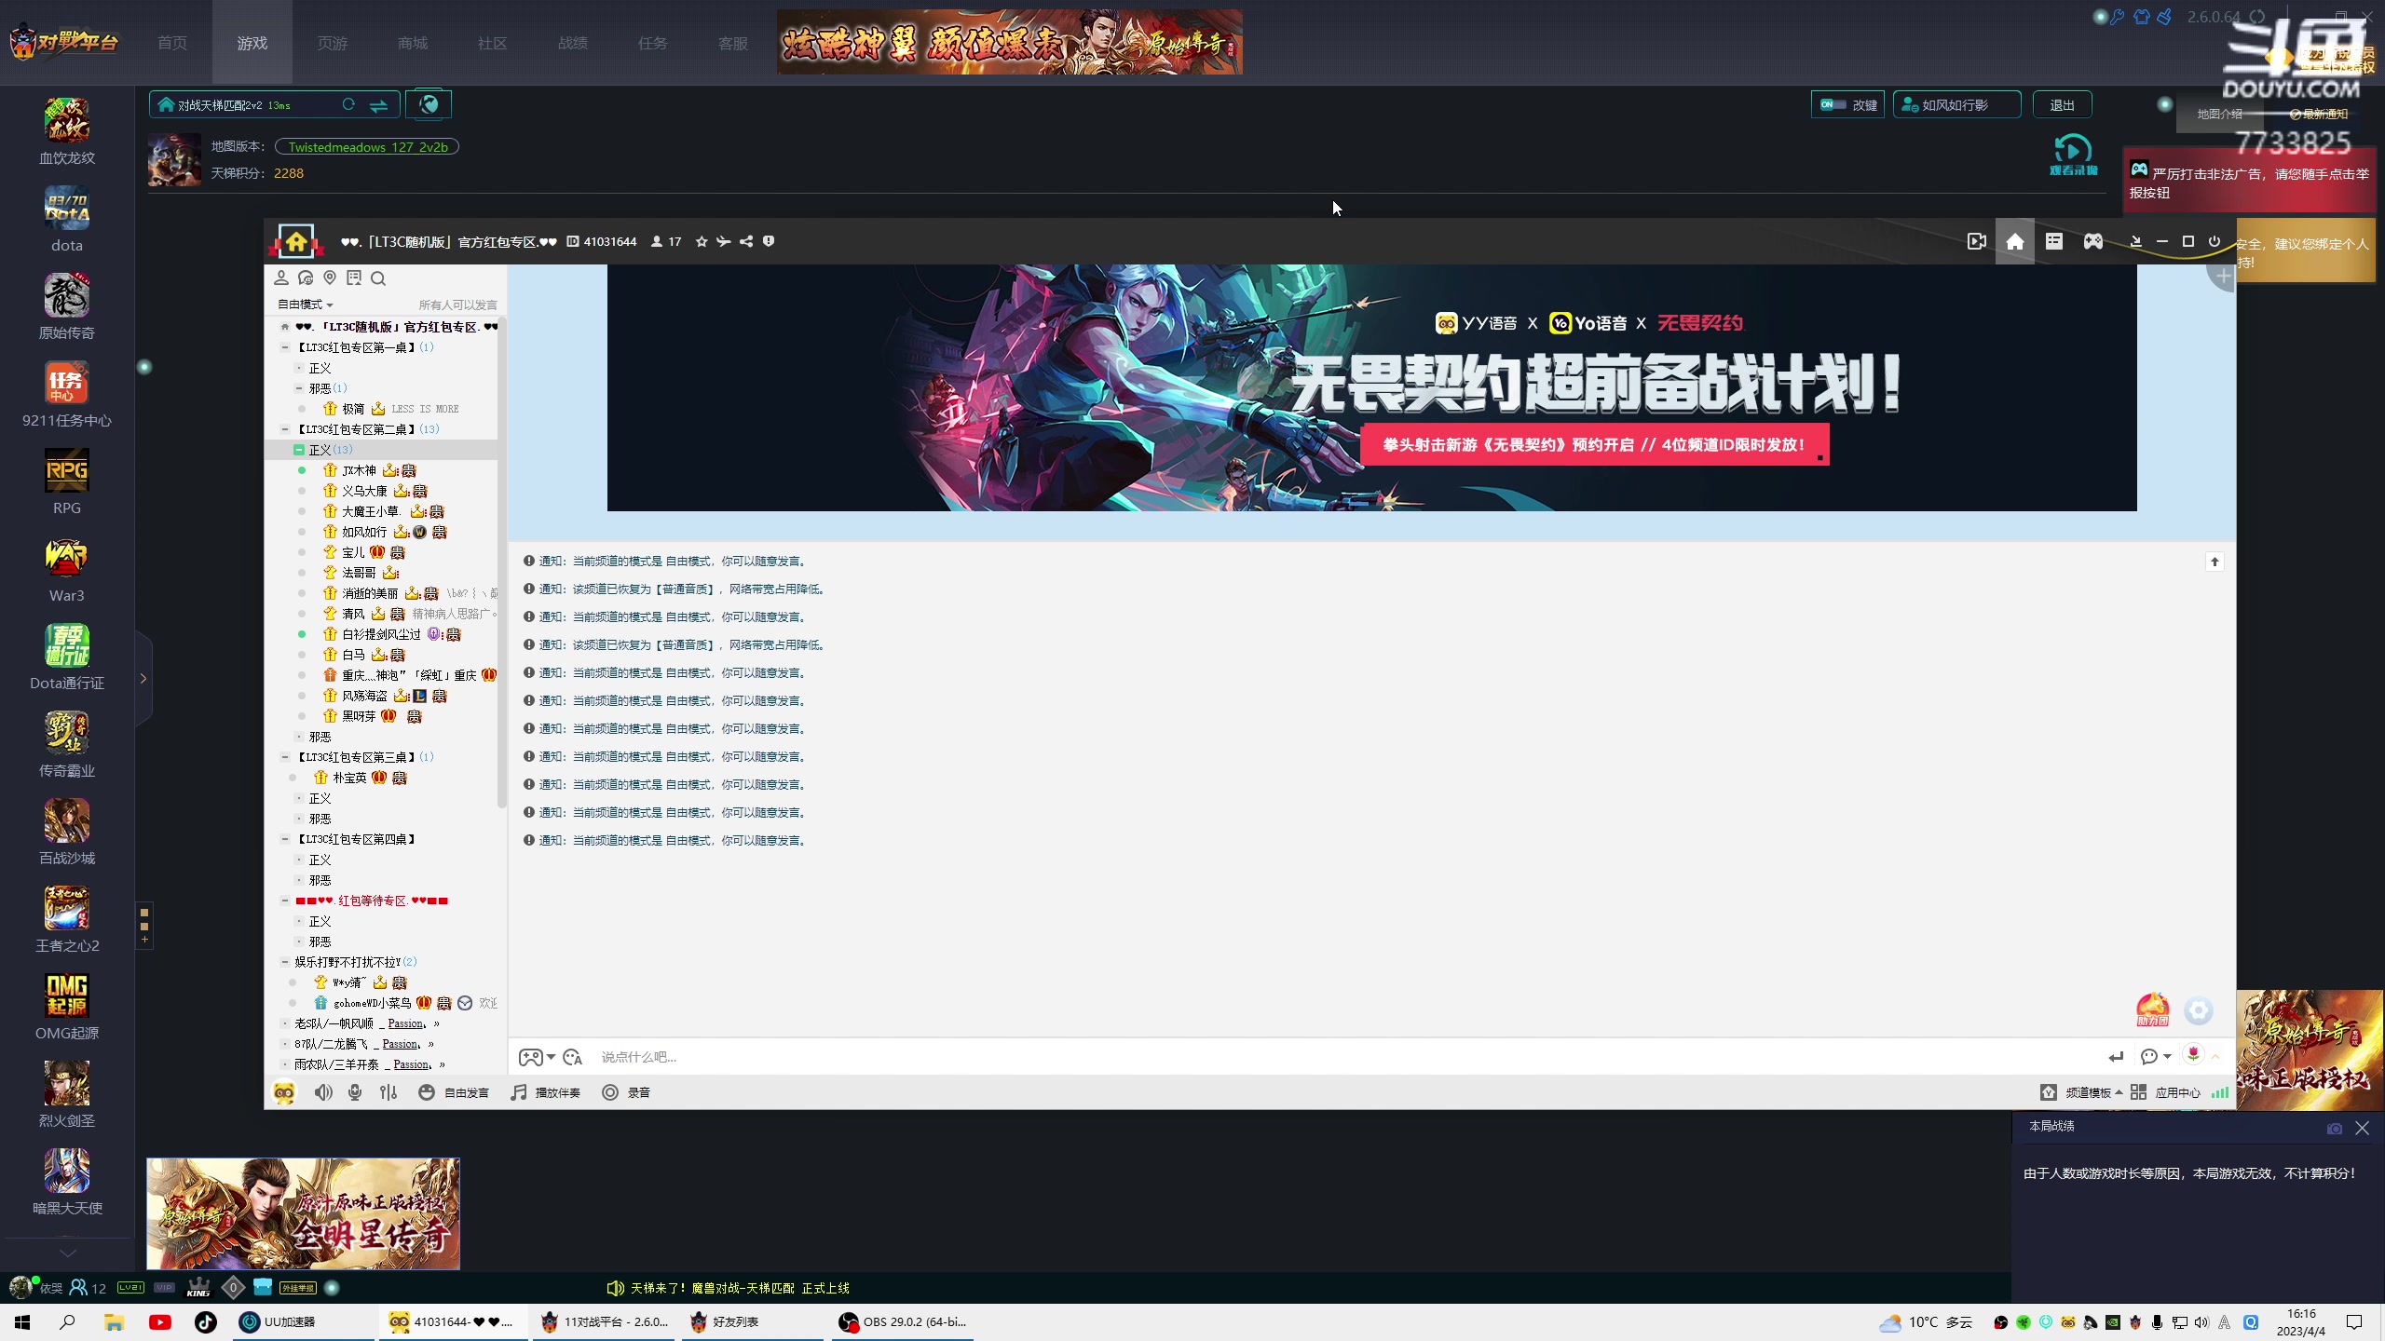Open the YY channel video/live icon
This screenshot has width=2385, height=1341.
(1976, 241)
